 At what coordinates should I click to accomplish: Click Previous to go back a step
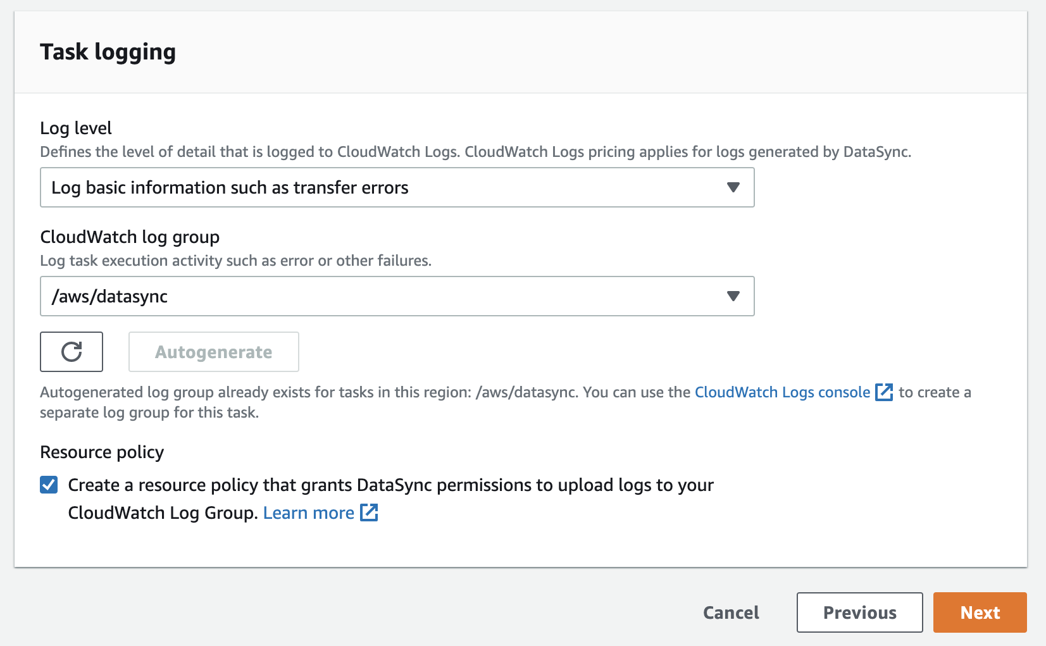click(859, 612)
